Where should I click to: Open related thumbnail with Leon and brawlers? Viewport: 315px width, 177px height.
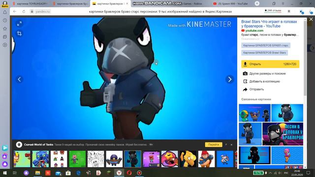click(254, 113)
